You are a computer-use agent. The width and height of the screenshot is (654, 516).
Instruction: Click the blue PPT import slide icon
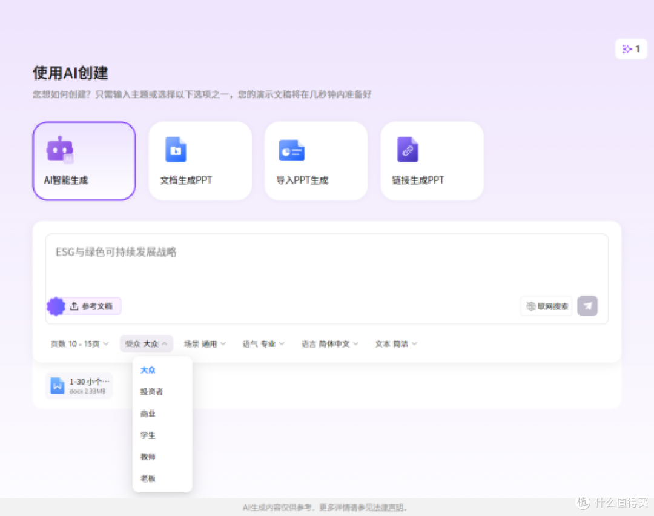pyautogui.click(x=291, y=150)
